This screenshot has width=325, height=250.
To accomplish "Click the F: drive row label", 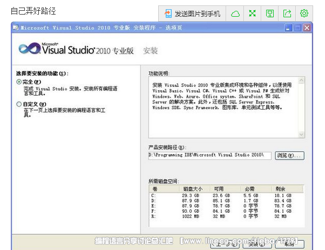I will pos(153,211).
